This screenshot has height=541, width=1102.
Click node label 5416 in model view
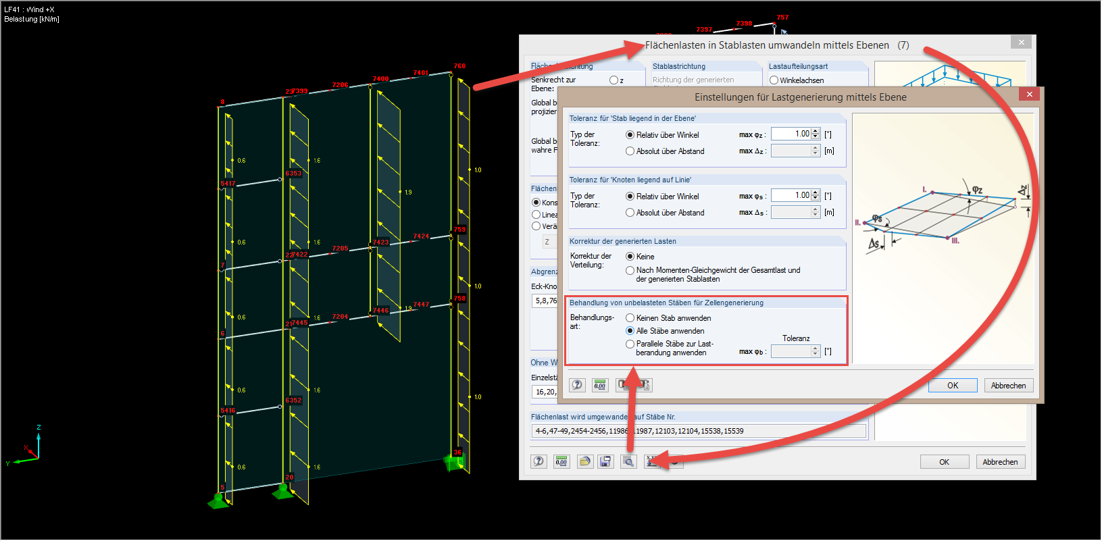[x=228, y=411]
